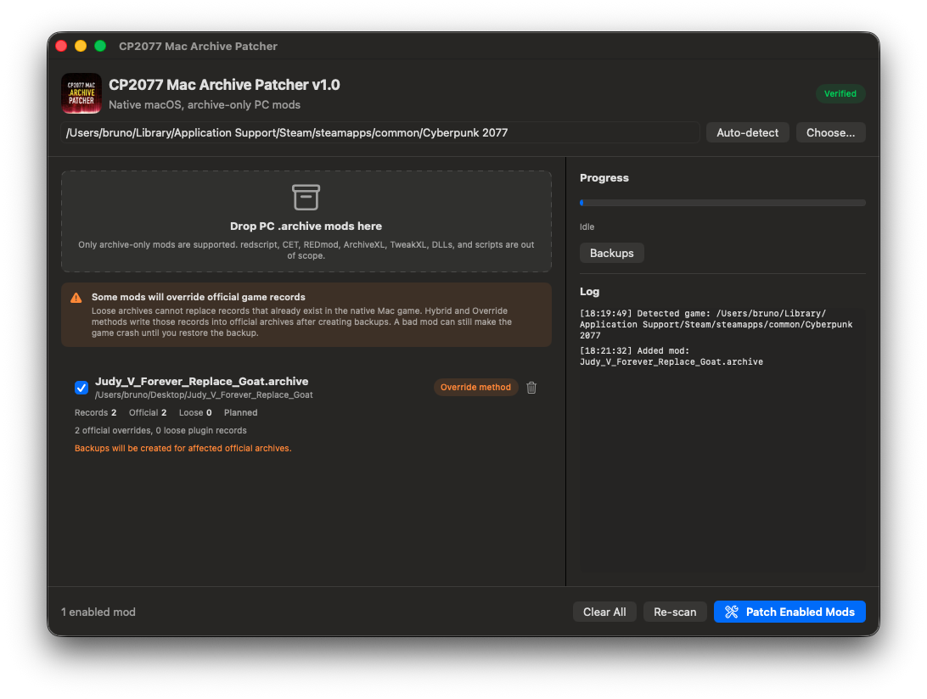
Task: Uncheck the Judy_V_Forever_Replace_Goat.archive mod checkbox
Action: click(81, 388)
